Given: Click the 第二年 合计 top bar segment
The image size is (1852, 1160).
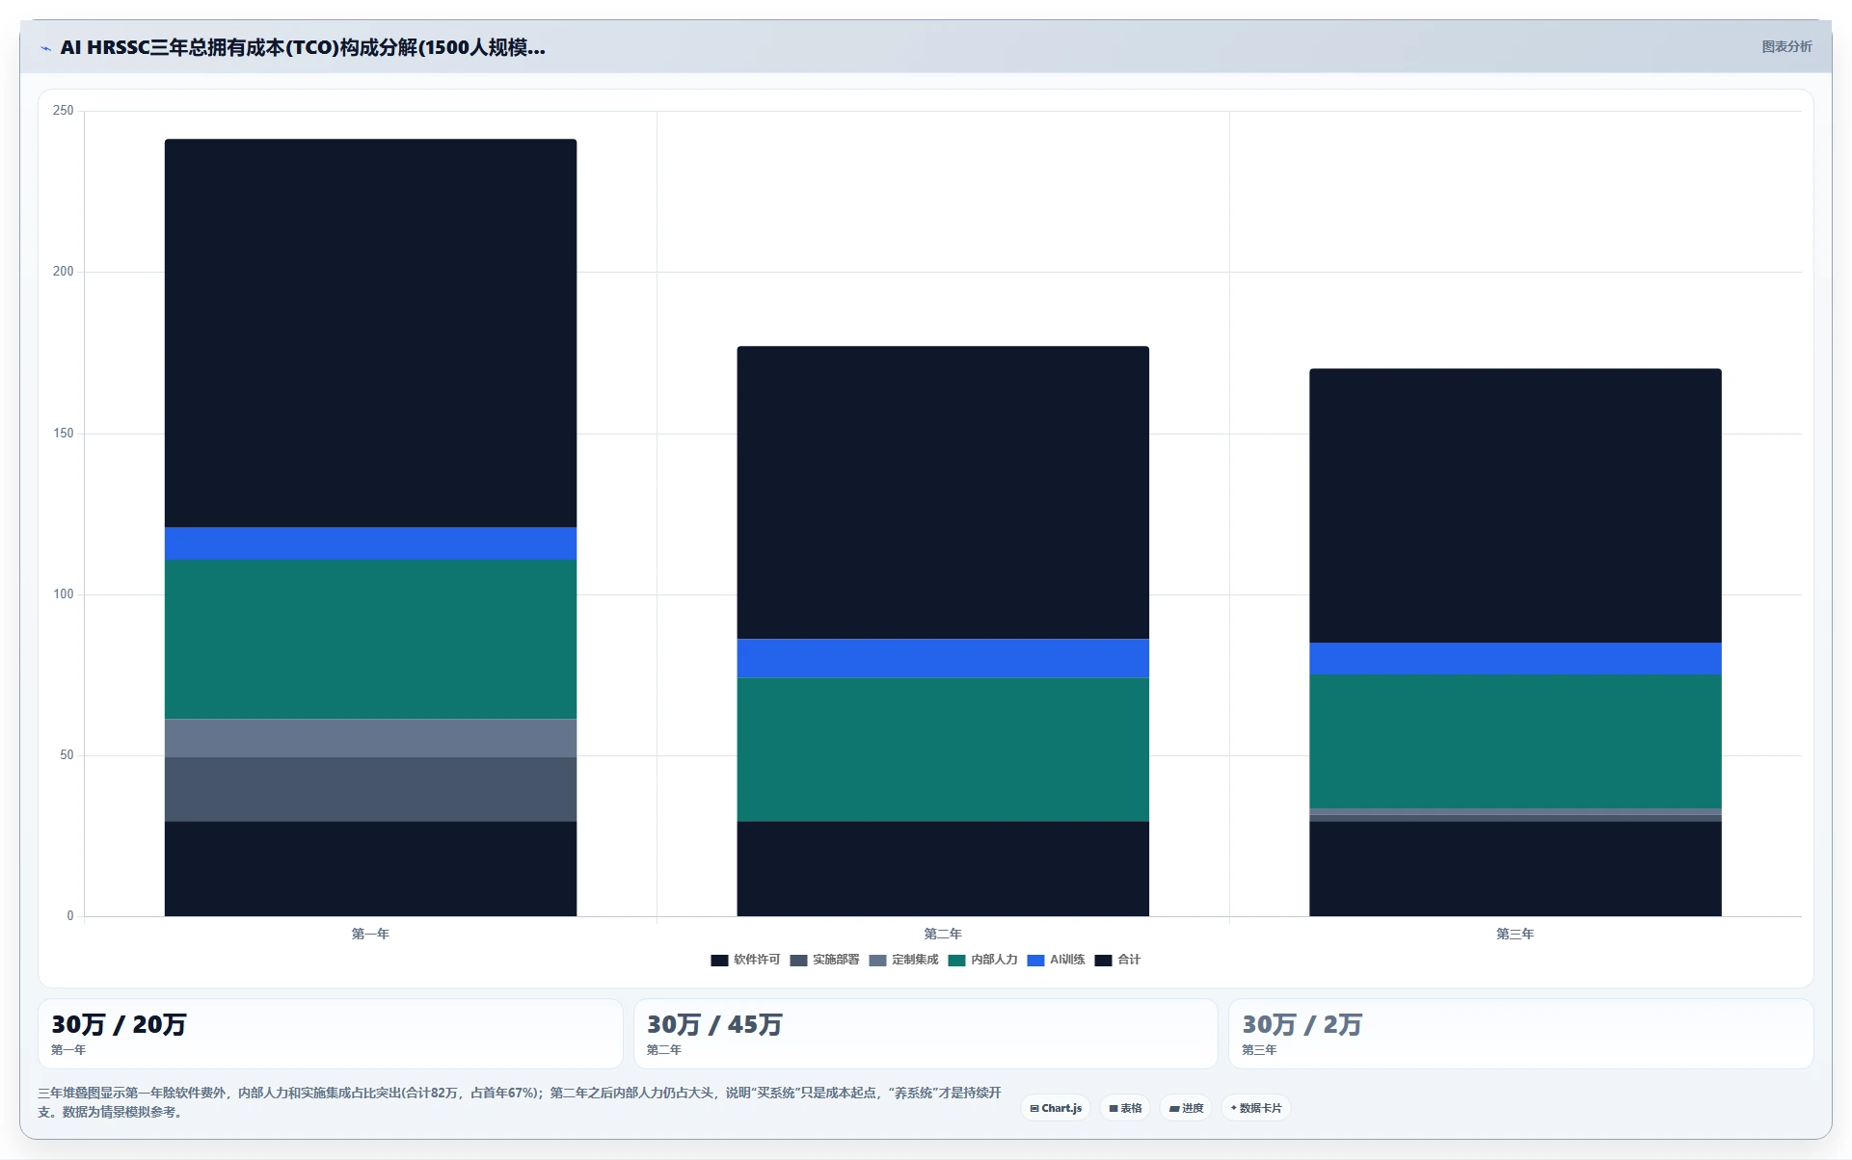Looking at the screenshot, I should pos(943,492).
